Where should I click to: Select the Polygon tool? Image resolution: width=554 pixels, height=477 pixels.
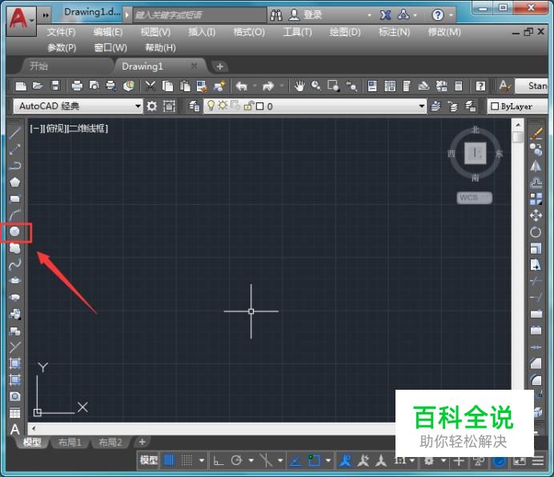pos(14,182)
